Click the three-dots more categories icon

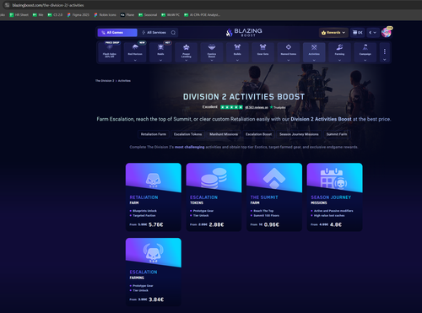[385, 51]
